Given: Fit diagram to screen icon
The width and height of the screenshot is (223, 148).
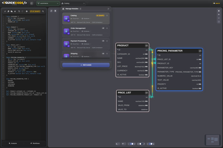Looking at the screenshot, I should (219, 22).
